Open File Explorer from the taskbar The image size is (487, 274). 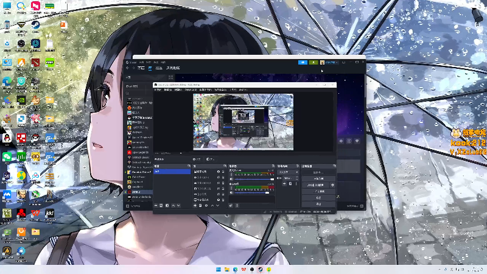tap(226, 269)
